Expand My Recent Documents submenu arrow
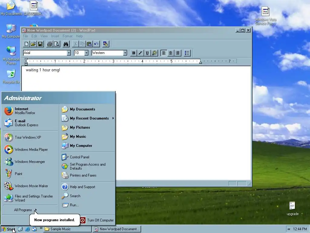Viewport: 310px width, 233px height. [x=113, y=118]
